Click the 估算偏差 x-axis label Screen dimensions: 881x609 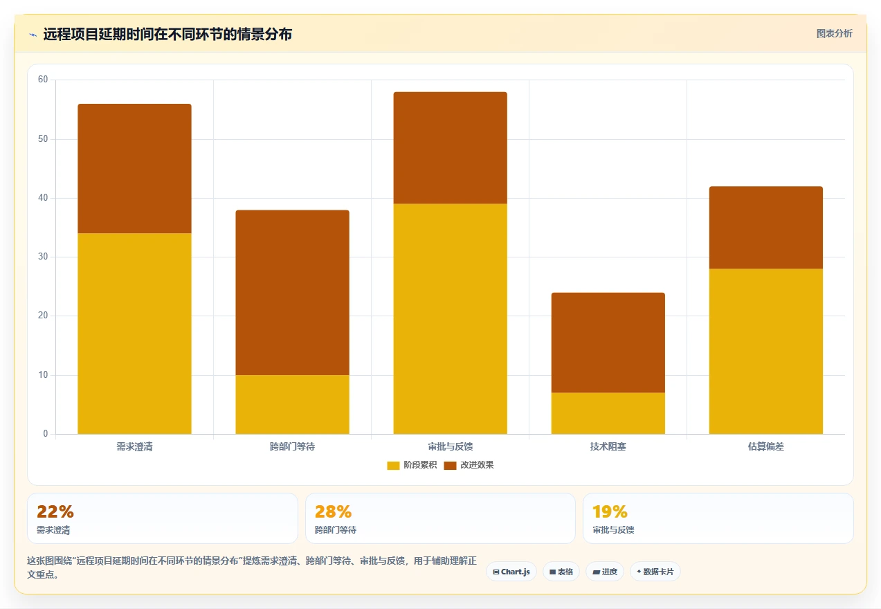coord(765,447)
